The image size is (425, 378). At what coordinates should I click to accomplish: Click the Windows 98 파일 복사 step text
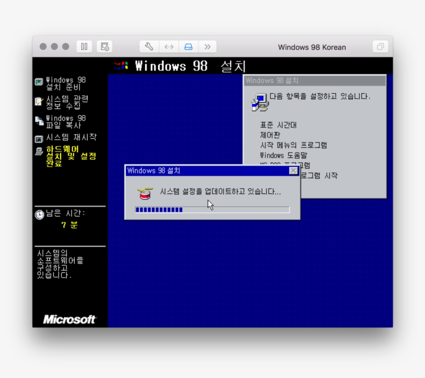pos(66,122)
